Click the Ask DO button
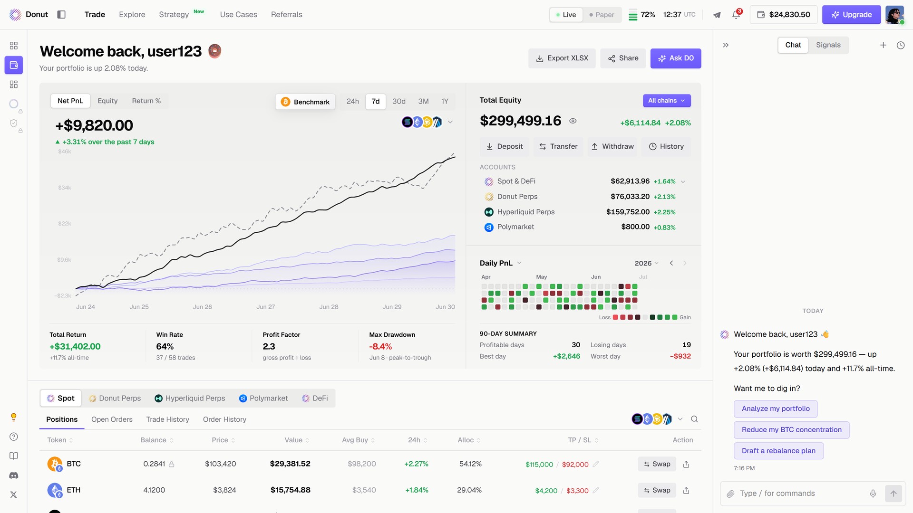This screenshot has height=513, width=913. (x=676, y=58)
